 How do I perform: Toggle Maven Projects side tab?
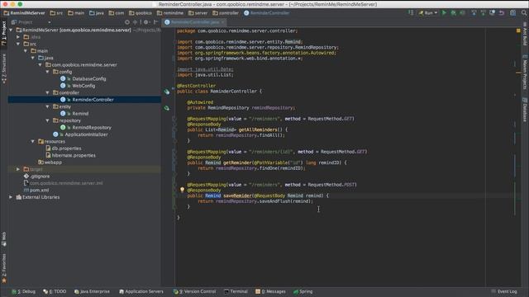tap(525, 73)
